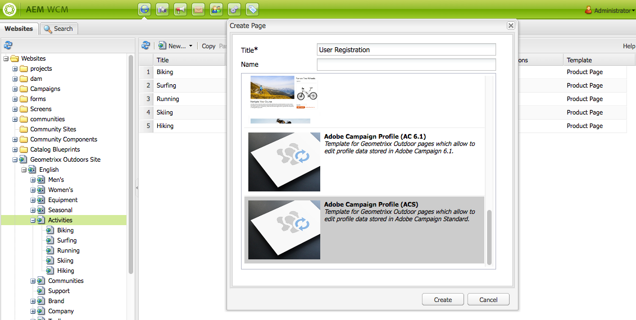Select Communities page under English
The height and width of the screenshot is (320, 636).
click(66, 281)
